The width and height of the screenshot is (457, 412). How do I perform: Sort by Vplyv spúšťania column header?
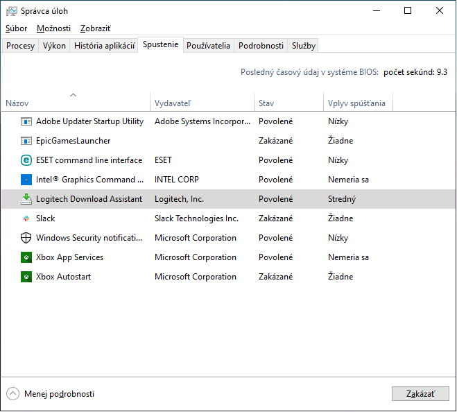[x=359, y=102]
